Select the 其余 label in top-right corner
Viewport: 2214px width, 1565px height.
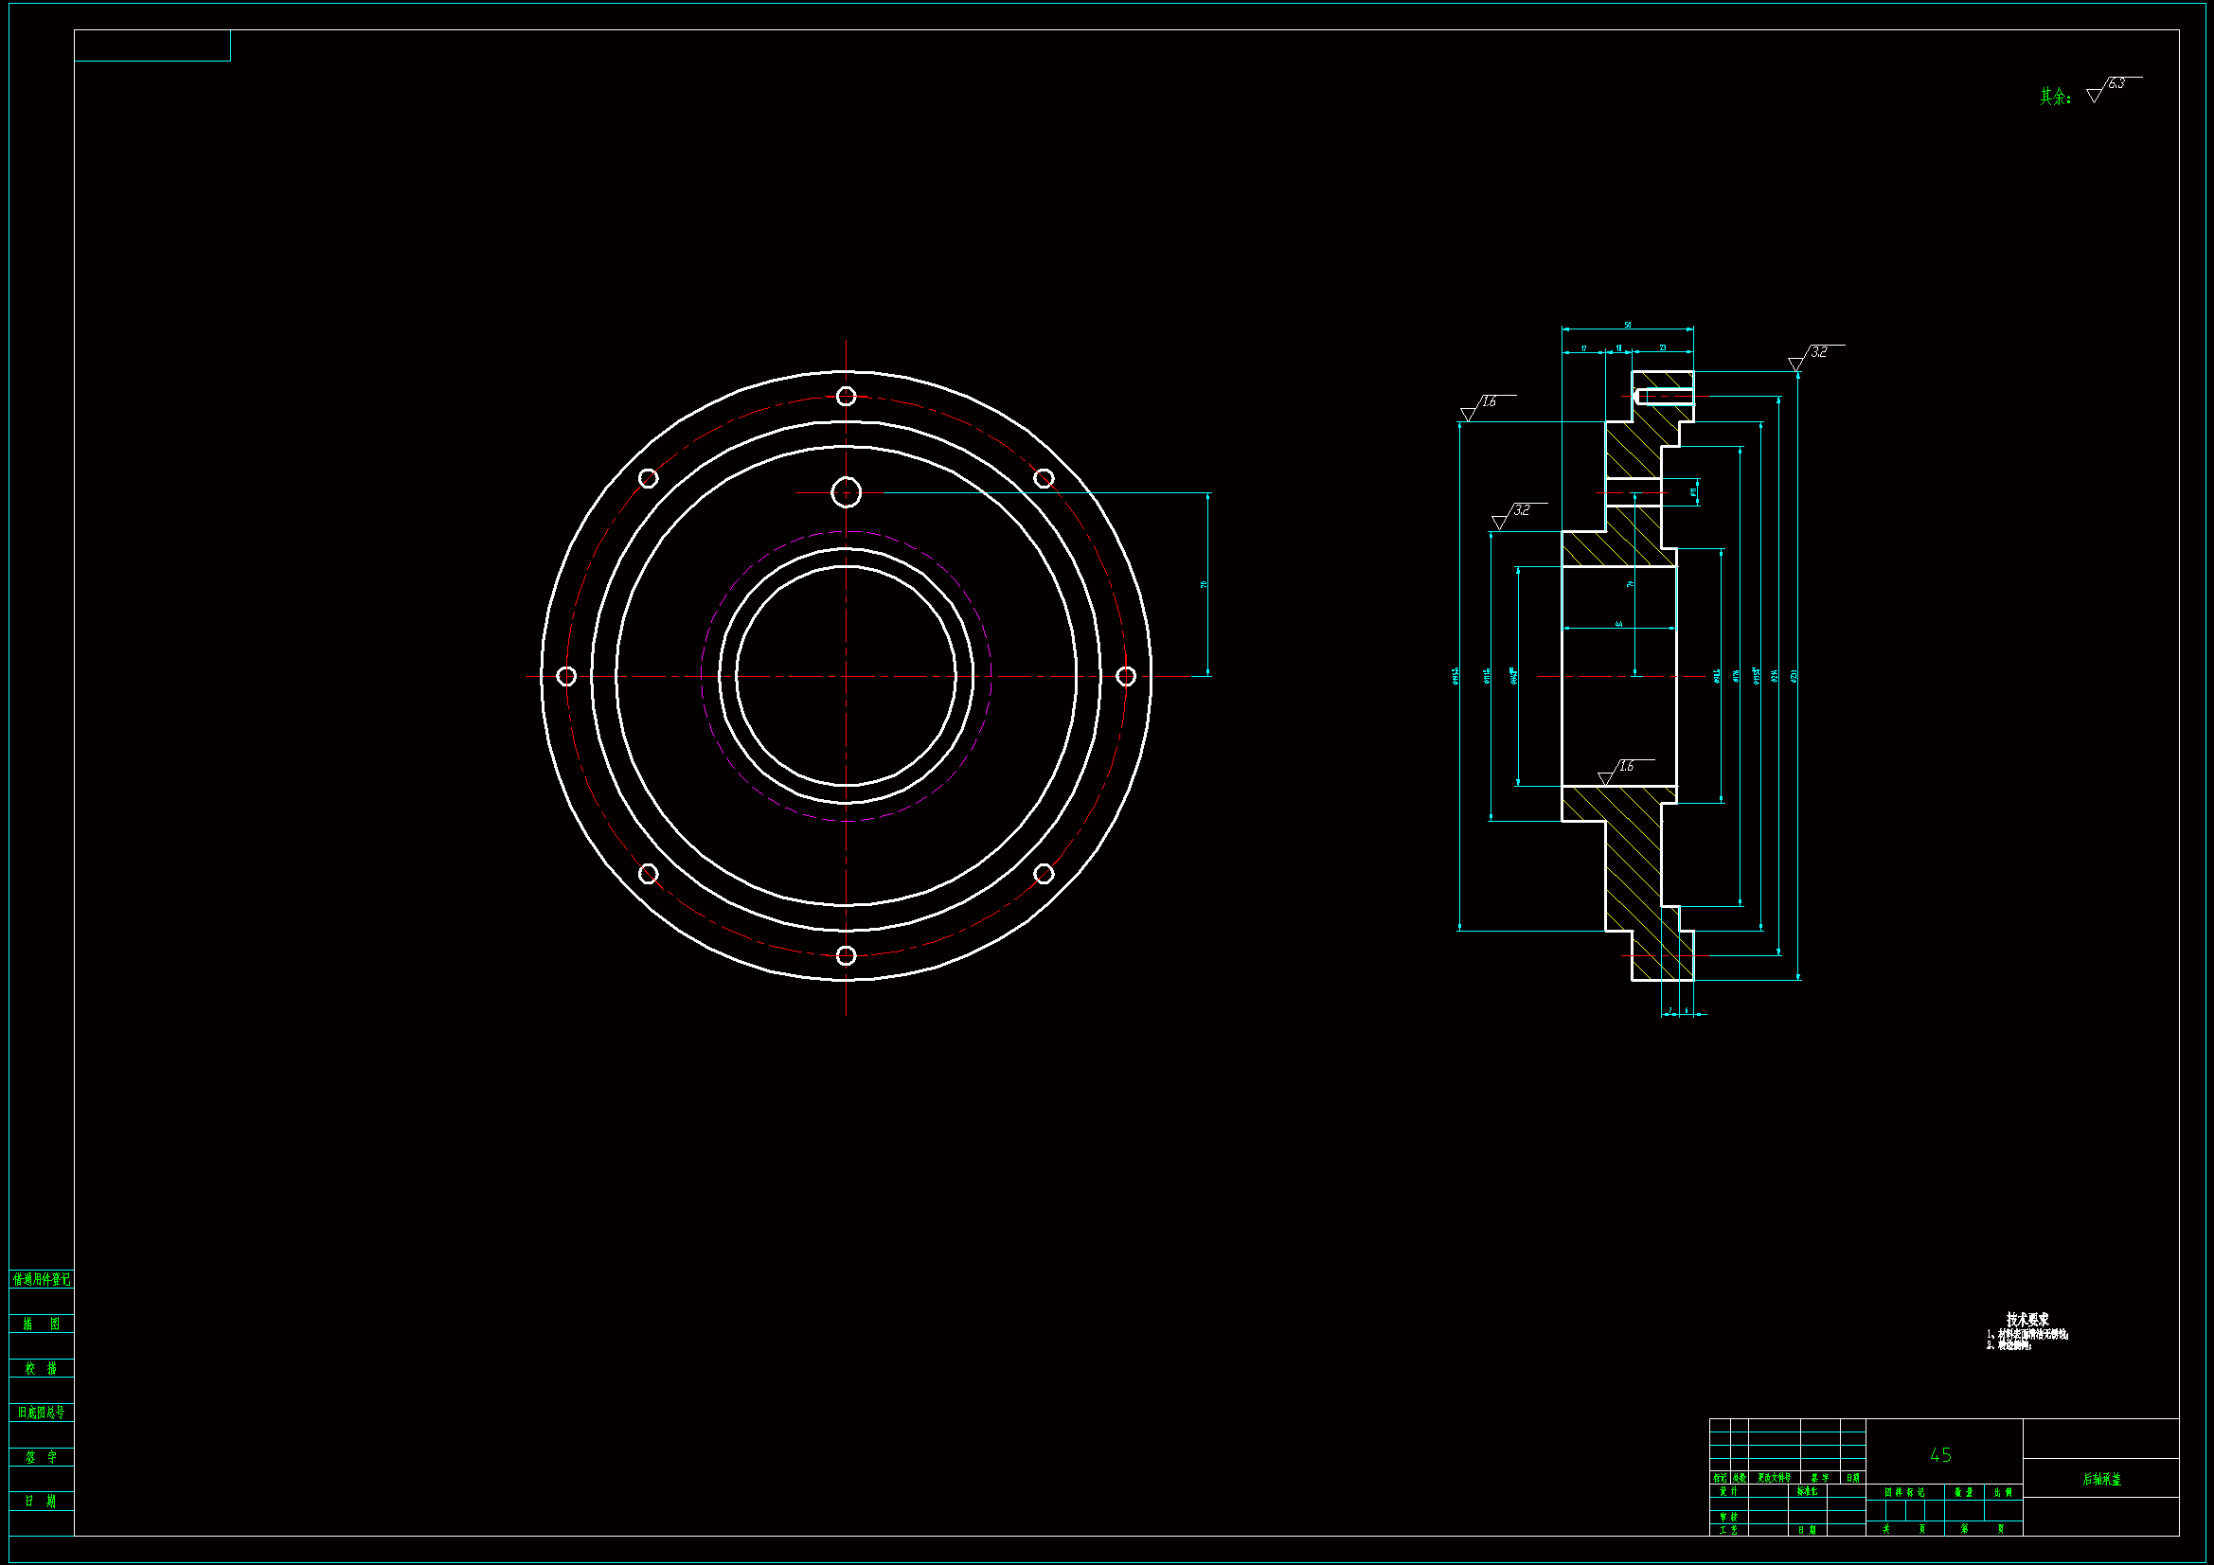point(2054,97)
